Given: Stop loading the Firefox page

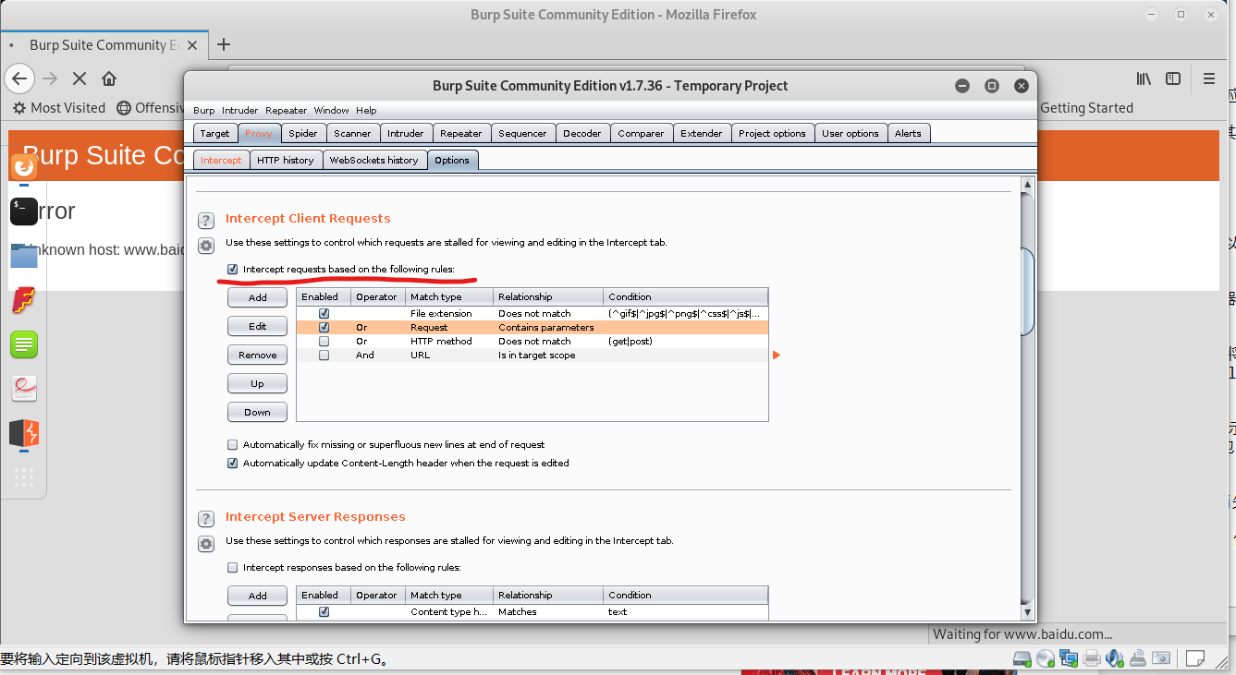Looking at the screenshot, I should pyautogui.click(x=80, y=78).
